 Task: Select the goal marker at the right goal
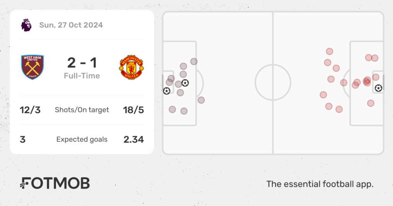coord(378,88)
